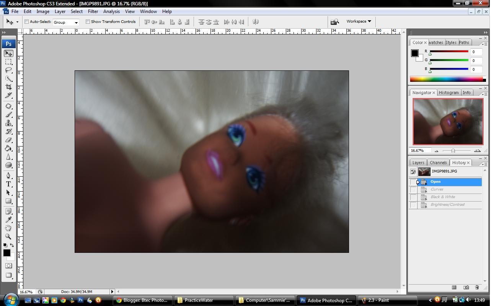
Task: Select the Rectangular Marquee tool
Action: tap(8, 62)
